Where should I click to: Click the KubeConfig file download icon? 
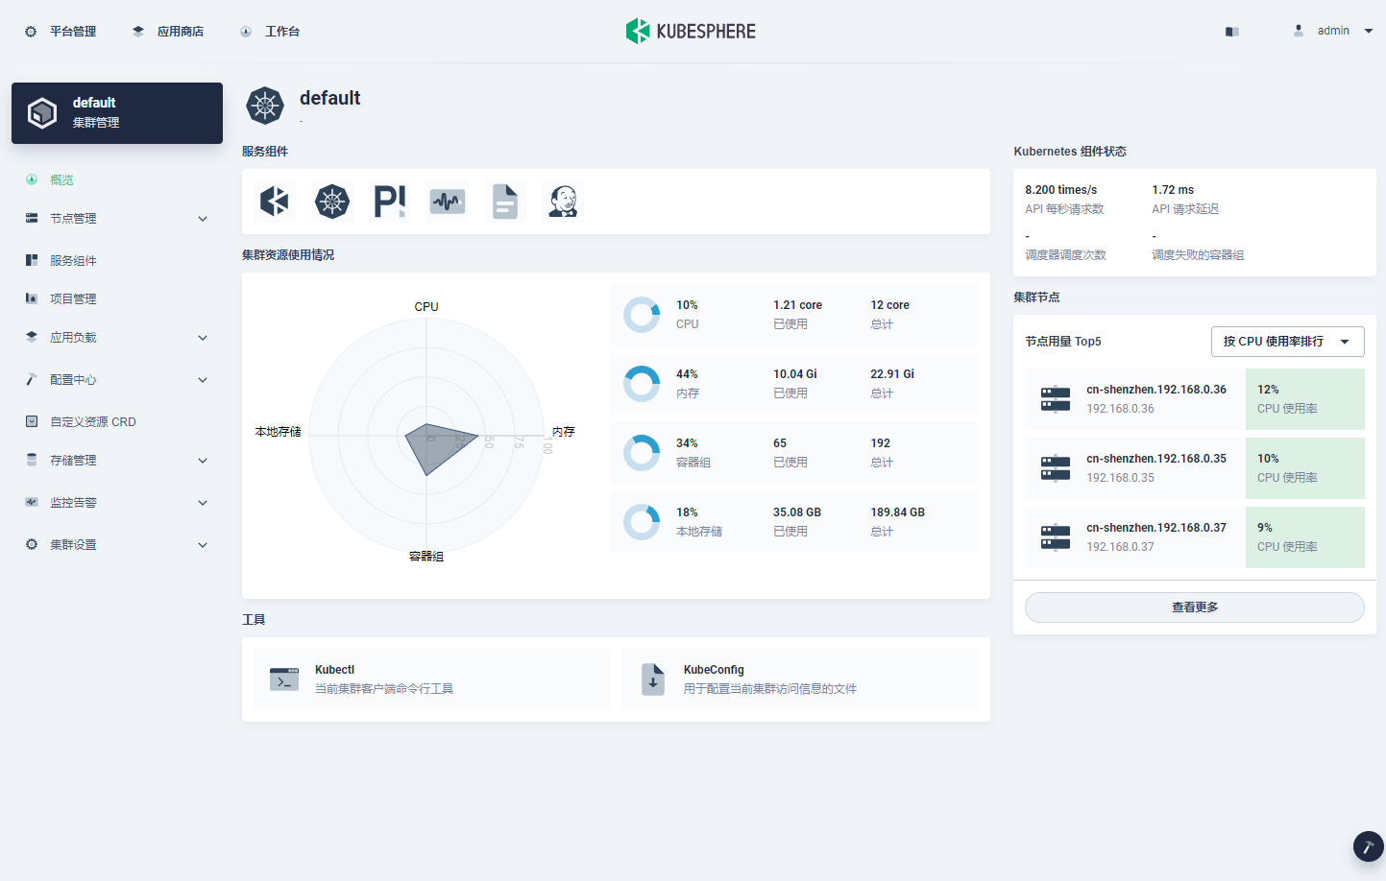[x=653, y=679]
